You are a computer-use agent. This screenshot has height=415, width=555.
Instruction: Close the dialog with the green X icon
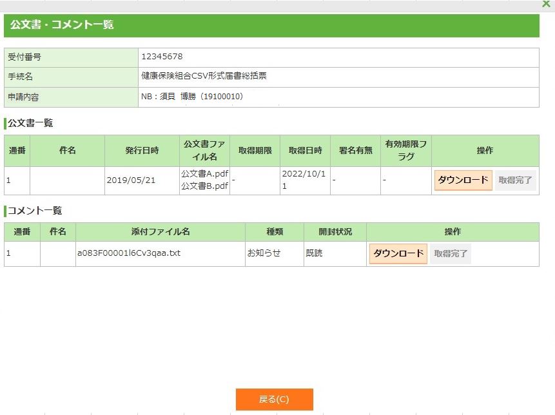point(547,4)
